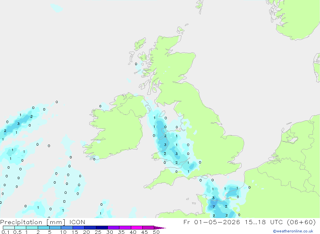Screen dimensions: 320x234
Task: Click the 10–15 mm blue legend swatch
Action: [67, 228]
